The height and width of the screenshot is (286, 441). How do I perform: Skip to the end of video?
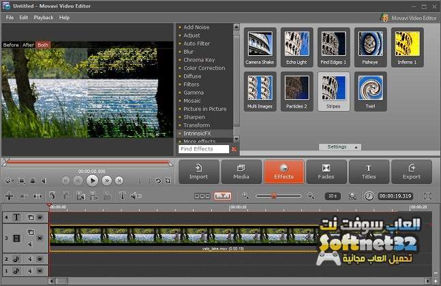pyautogui.click(x=119, y=180)
